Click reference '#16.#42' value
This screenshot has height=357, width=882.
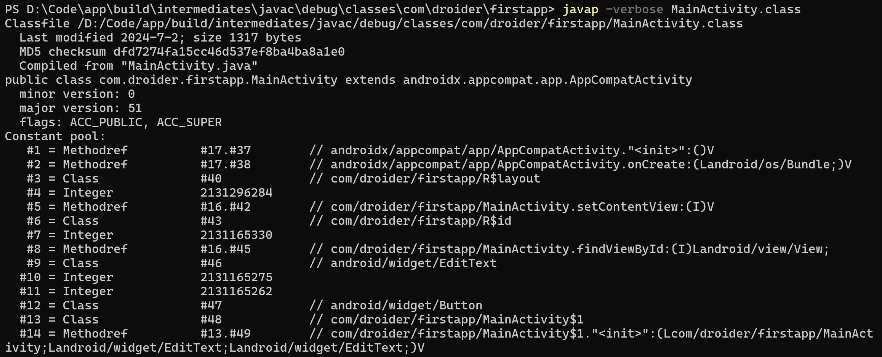[226, 207]
